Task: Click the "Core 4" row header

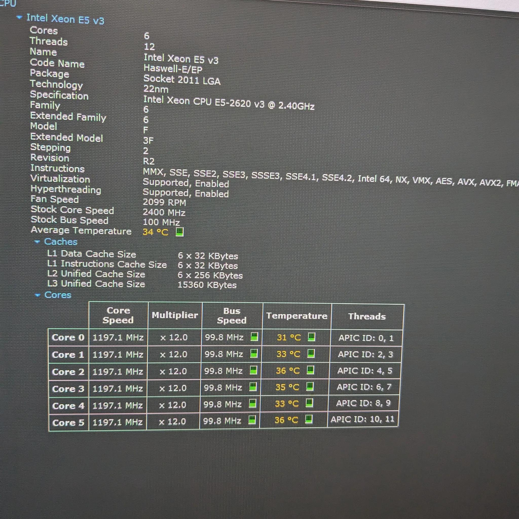Action: point(68,406)
